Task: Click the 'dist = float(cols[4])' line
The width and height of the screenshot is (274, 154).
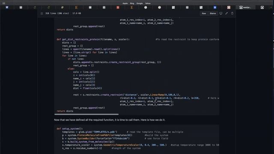Action: click(87, 89)
